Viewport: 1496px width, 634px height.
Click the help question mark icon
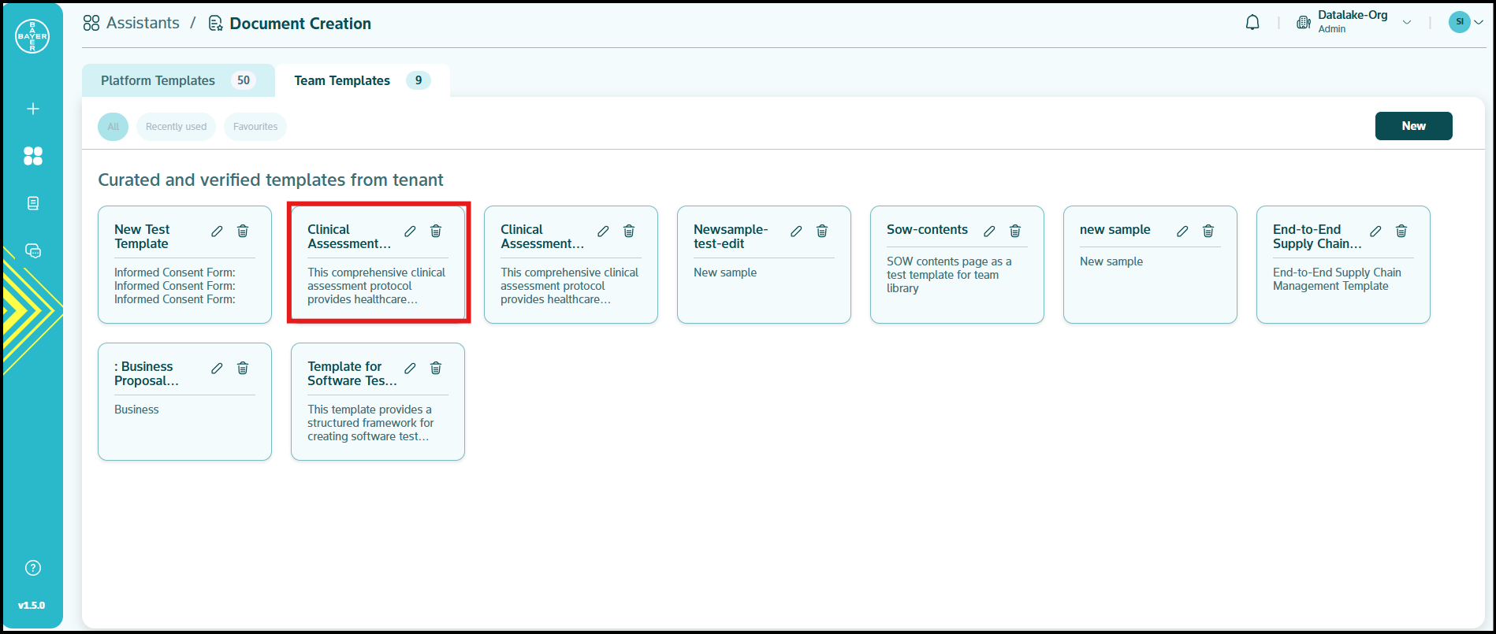point(33,568)
